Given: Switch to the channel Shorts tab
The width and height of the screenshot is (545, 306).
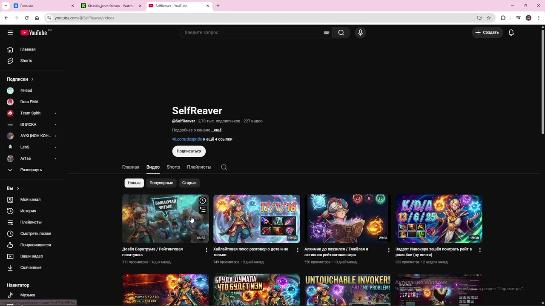Looking at the screenshot, I should tap(173, 167).
